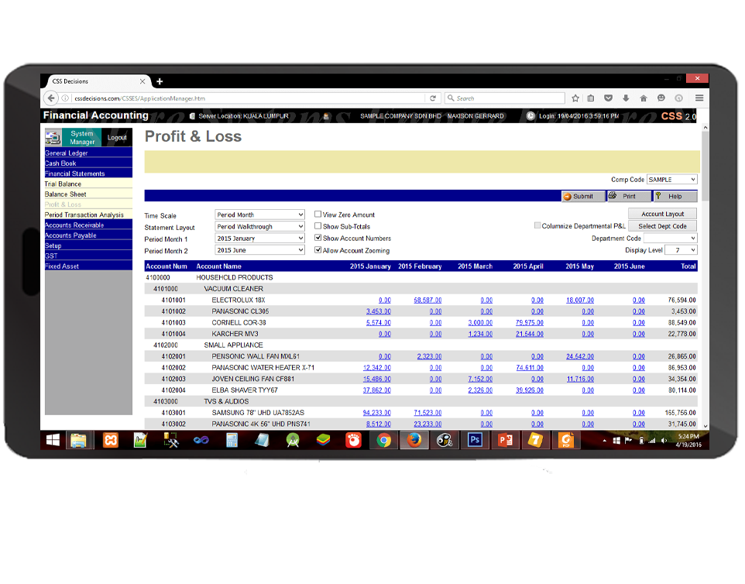This screenshot has width=745, height=584.
Task: Launch XAMPP from the taskbar
Action: pyautogui.click(x=111, y=441)
